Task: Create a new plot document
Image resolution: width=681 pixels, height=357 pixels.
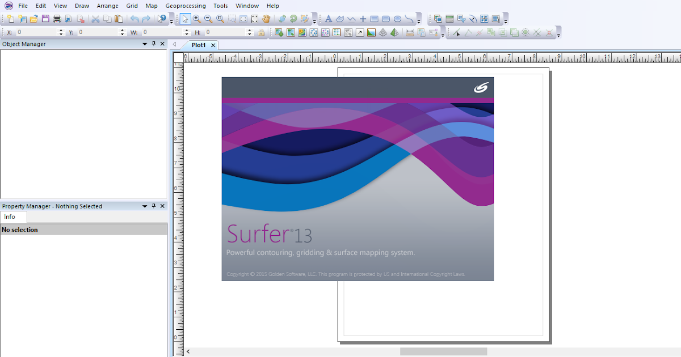Action: click(11, 19)
